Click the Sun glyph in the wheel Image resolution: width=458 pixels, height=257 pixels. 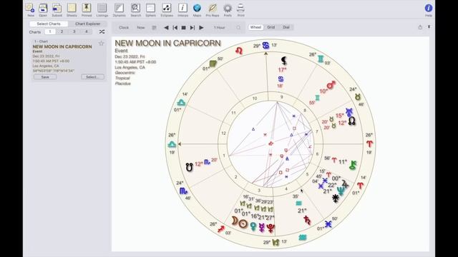tap(243, 223)
